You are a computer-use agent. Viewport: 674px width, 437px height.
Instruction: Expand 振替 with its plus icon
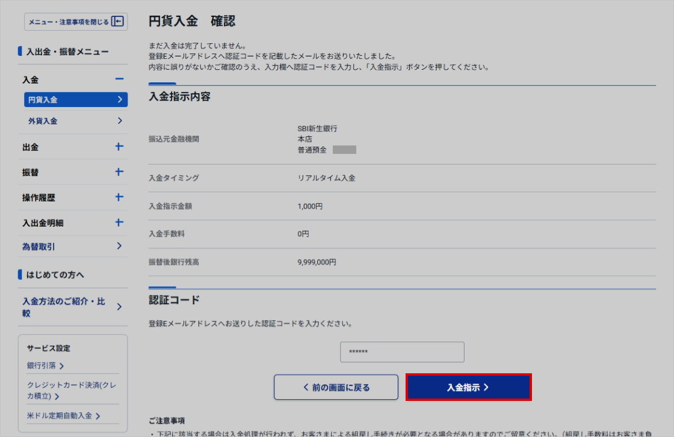[x=119, y=172]
